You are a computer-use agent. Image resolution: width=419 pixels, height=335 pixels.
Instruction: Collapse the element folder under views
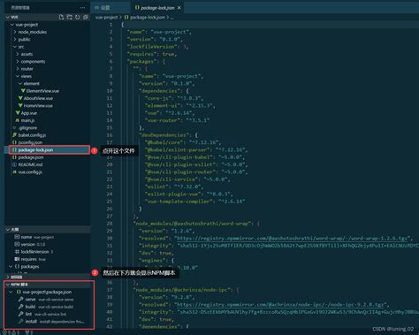(20, 84)
